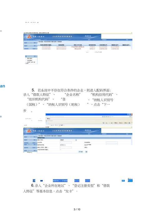156x222 pixels.
Task: Click the 企业名称 input field
Action: [x=66, y=142]
